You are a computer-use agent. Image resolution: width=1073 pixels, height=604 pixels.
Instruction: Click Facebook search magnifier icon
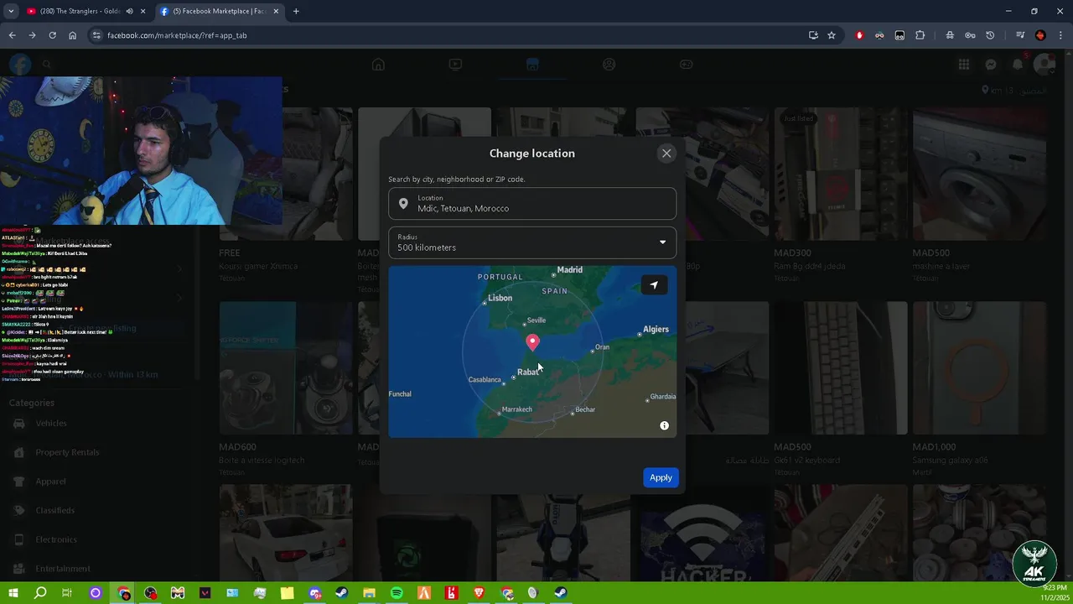[47, 64]
